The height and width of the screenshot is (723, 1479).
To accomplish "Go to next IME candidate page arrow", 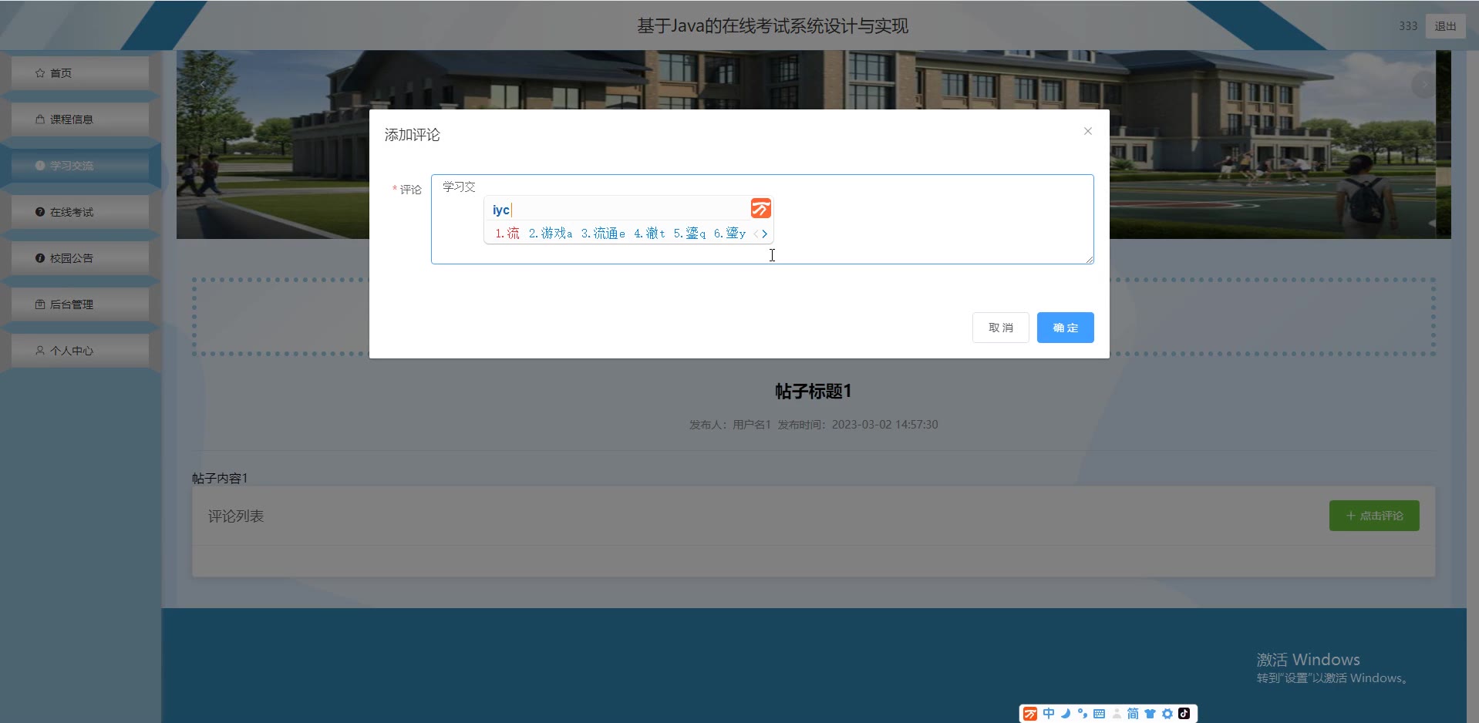I will pos(764,234).
